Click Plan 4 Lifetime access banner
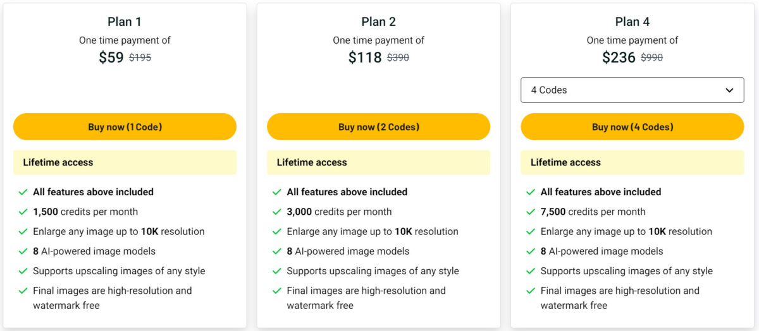The image size is (759, 331). click(632, 162)
